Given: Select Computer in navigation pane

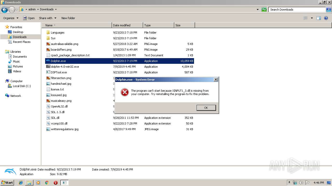Looking at the screenshot, I should point(16,81).
